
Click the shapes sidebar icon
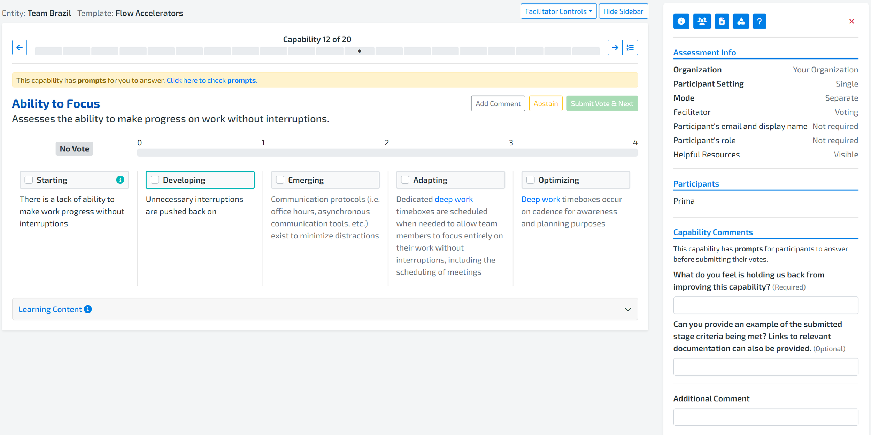[x=741, y=21]
